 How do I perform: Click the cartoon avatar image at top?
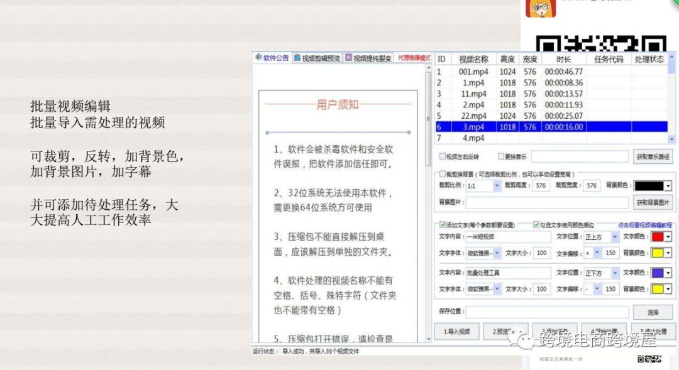pyautogui.click(x=541, y=8)
